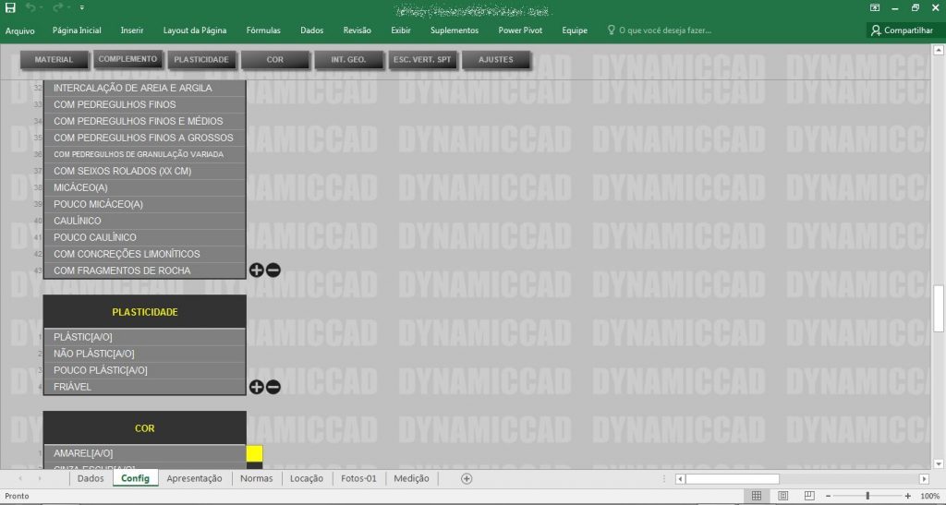946x505 pixels.
Task: Click the MATERIAL navigation button
Action: [x=54, y=60]
